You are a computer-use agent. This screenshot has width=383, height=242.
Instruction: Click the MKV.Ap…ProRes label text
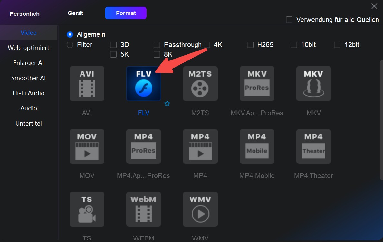pos(257,113)
